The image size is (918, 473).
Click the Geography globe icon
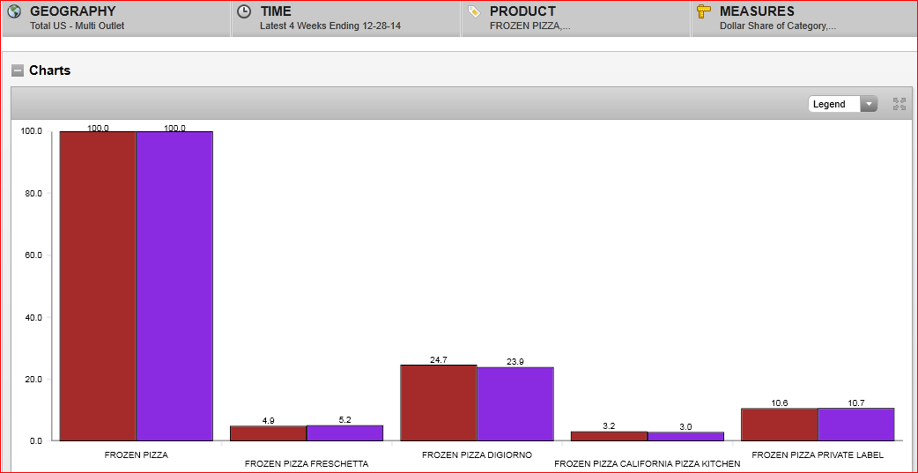(x=14, y=12)
